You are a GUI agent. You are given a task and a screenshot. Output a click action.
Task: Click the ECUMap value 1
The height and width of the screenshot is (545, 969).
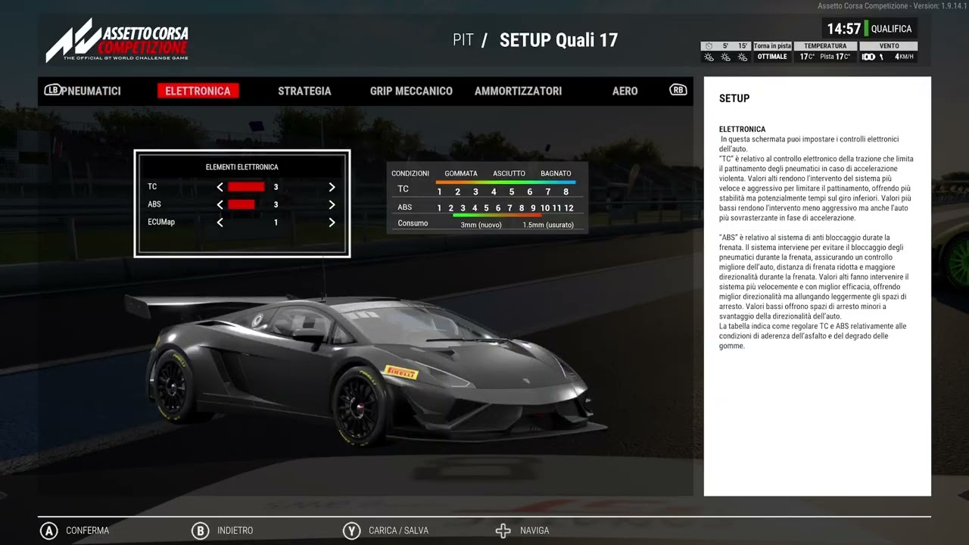(x=276, y=223)
